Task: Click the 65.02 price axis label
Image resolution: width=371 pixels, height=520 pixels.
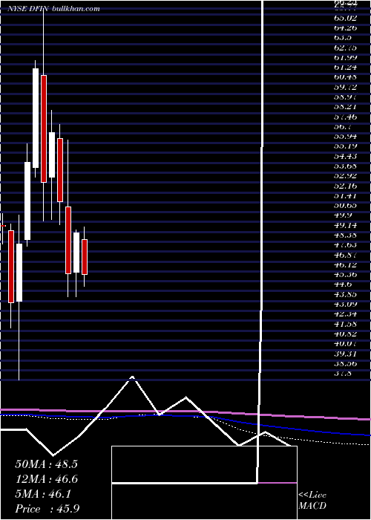Action: click(x=345, y=18)
